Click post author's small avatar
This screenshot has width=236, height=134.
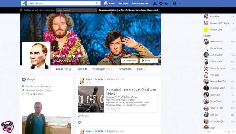click(82, 80)
